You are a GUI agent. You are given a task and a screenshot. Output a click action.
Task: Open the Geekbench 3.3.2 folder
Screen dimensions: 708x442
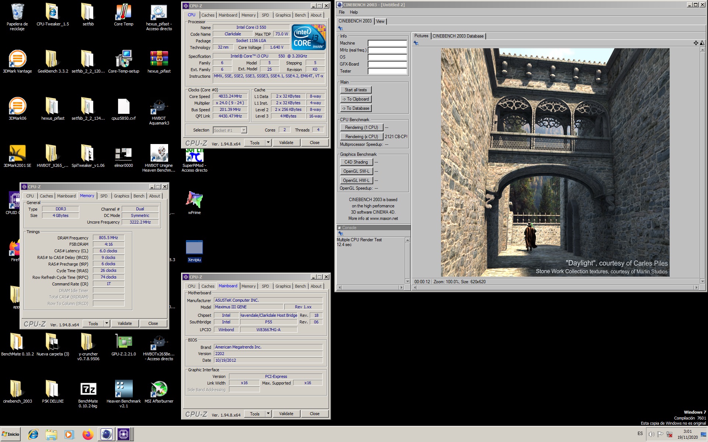pos(53,62)
